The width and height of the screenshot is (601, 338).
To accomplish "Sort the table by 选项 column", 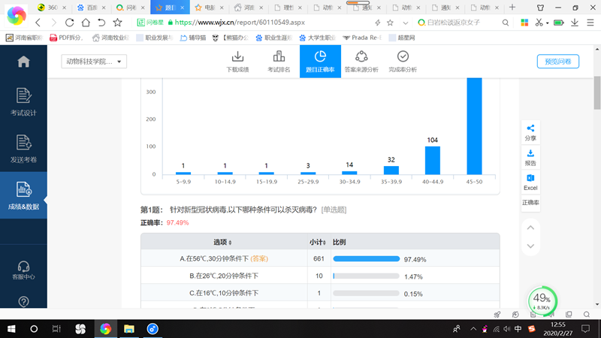I will tap(222, 242).
